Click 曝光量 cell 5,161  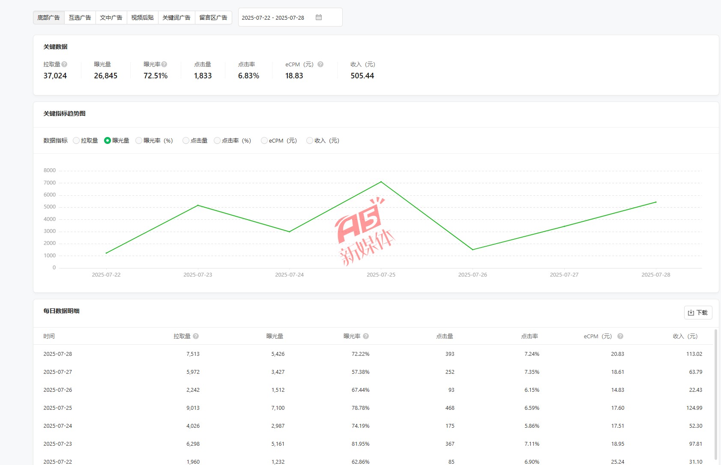(278, 444)
